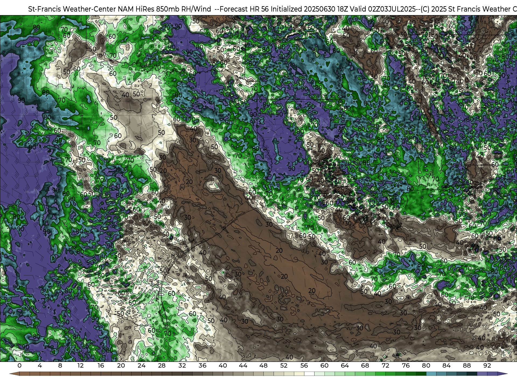Click the '28' label on the color scale
Viewport: 517px width, 377px height.
[162, 366]
